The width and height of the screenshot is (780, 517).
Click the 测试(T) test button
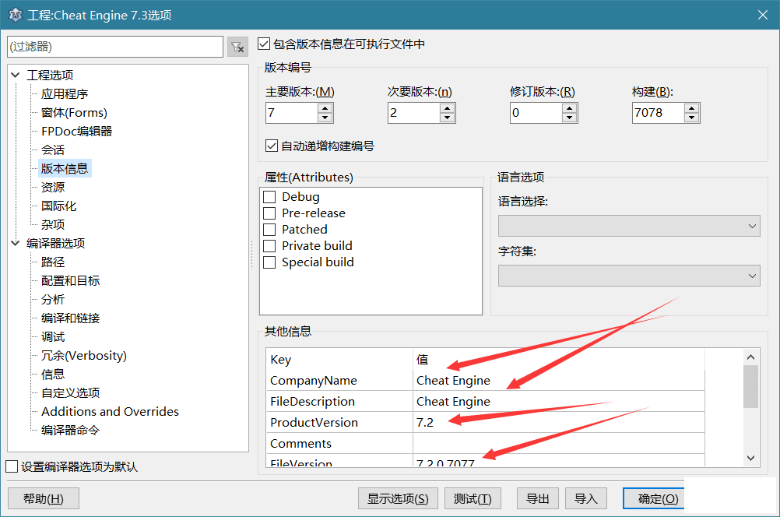(473, 498)
